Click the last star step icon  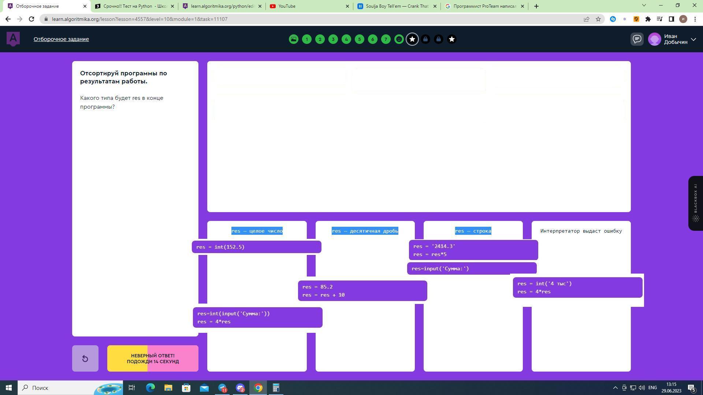click(452, 39)
